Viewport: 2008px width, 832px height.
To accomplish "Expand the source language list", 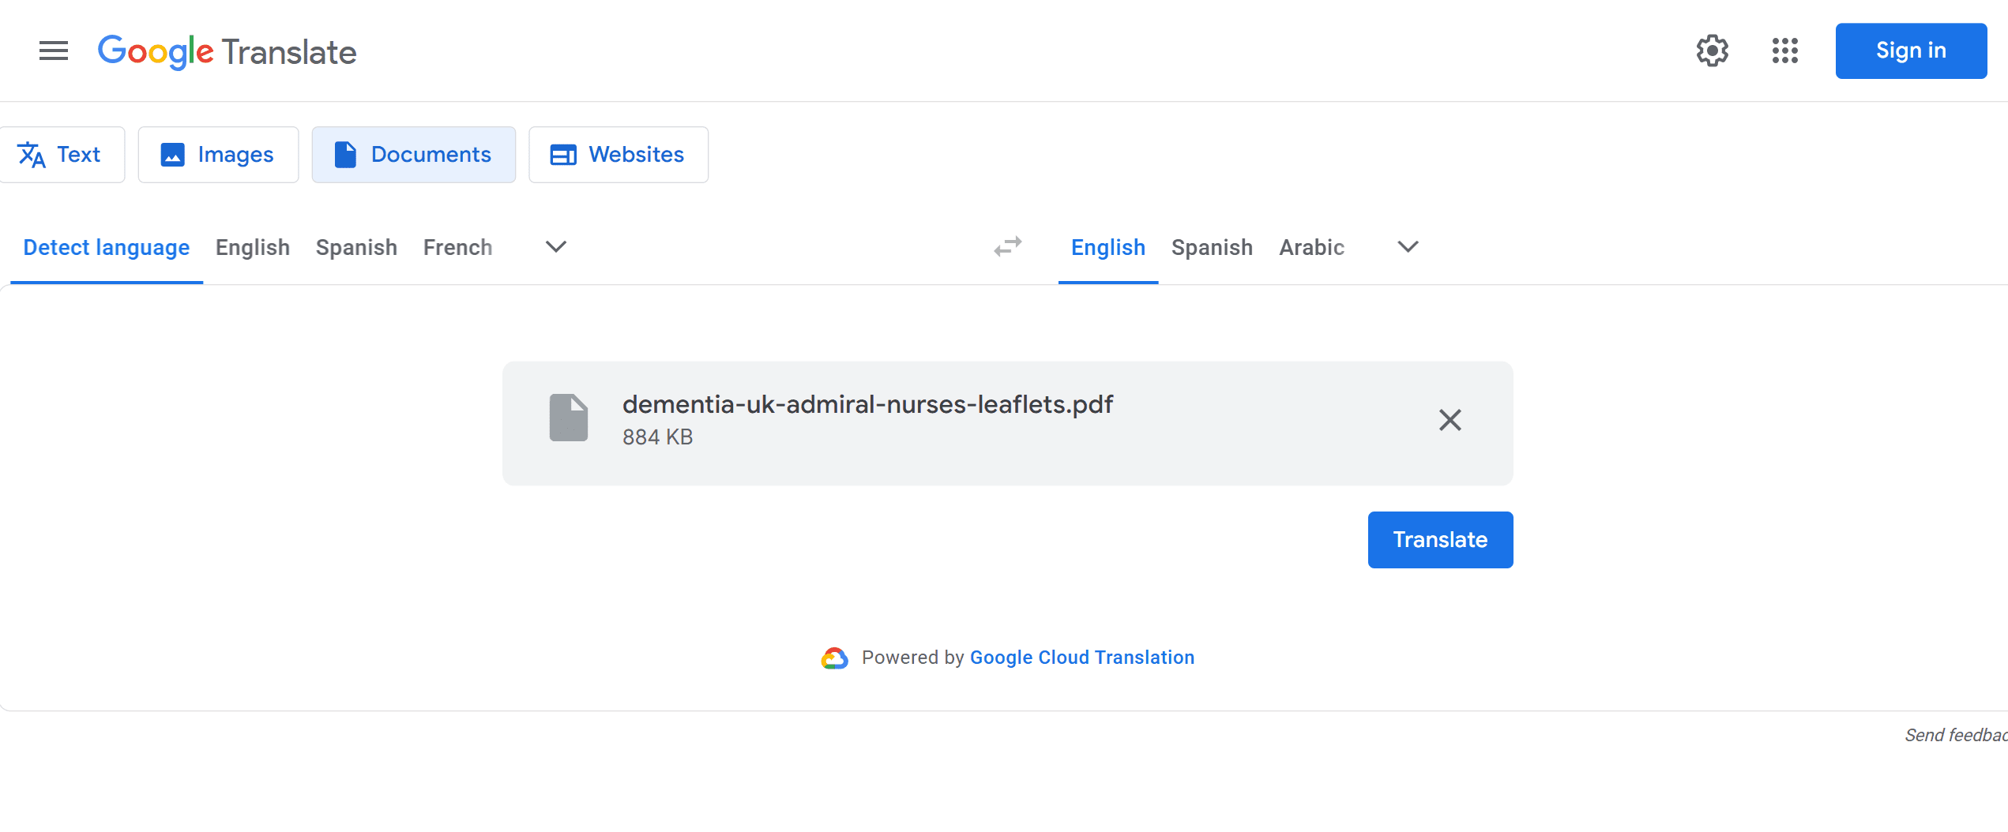I will (x=556, y=247).
